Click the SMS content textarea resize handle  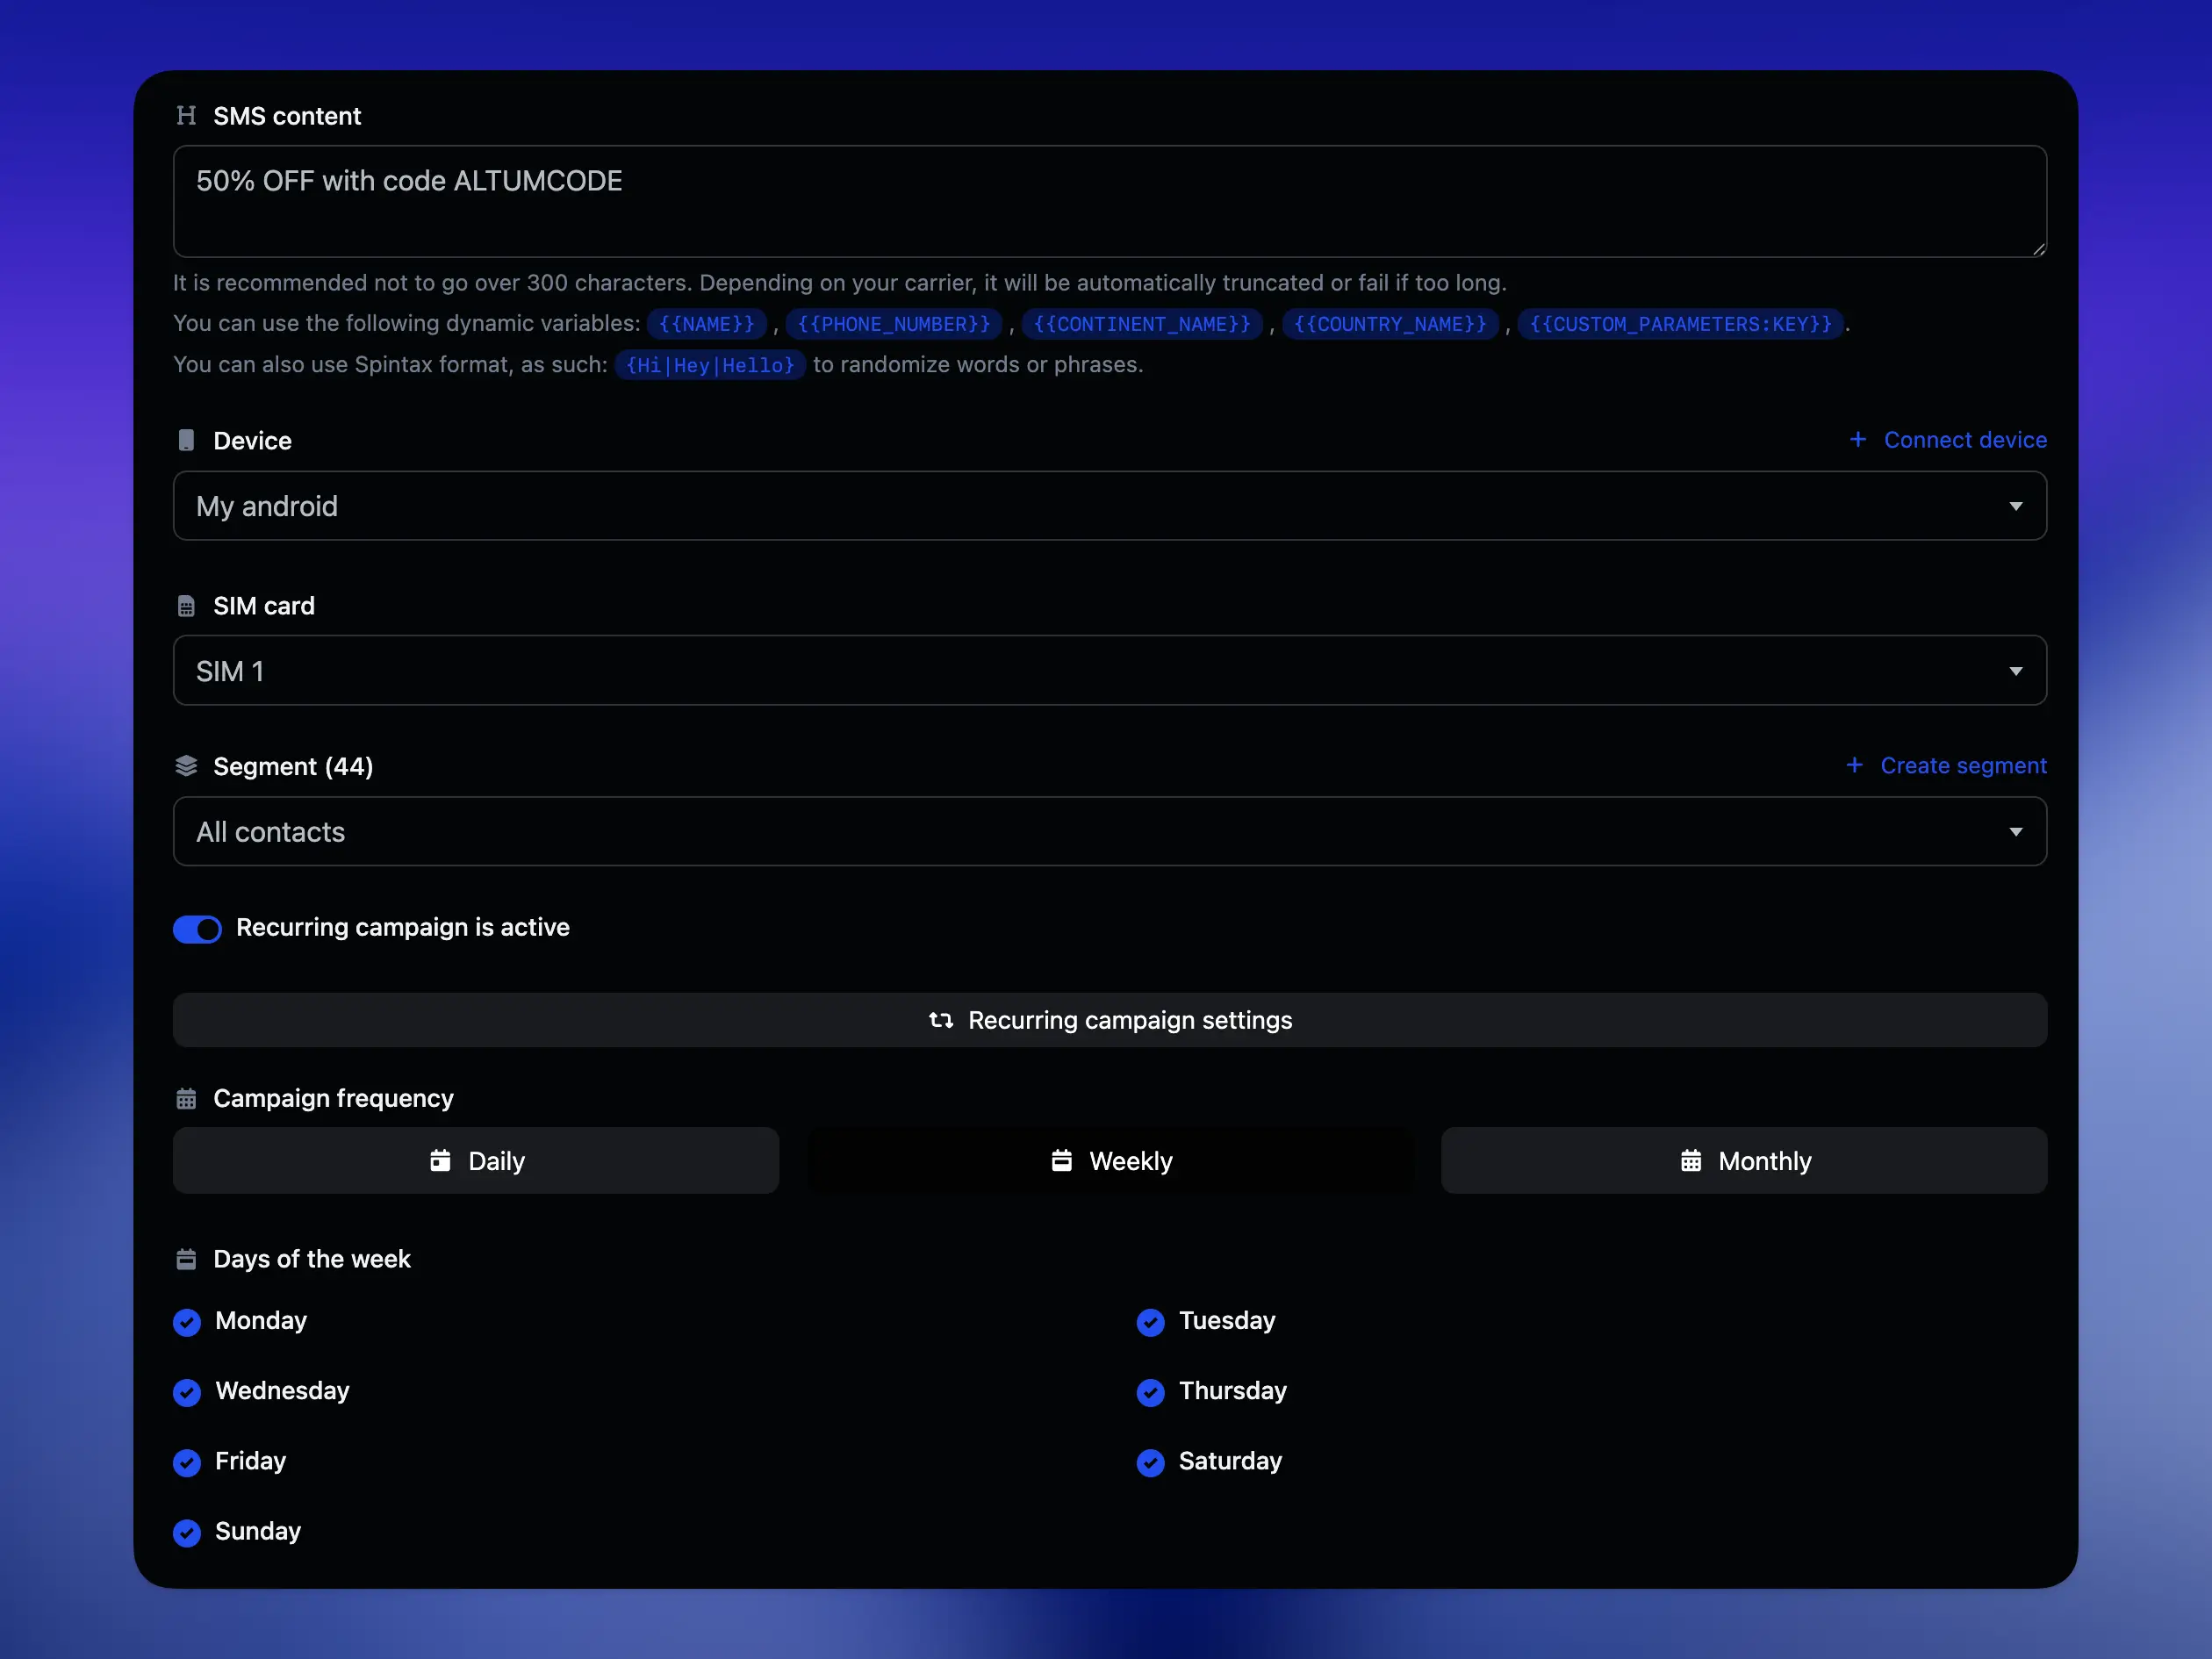click(2039, 249)
